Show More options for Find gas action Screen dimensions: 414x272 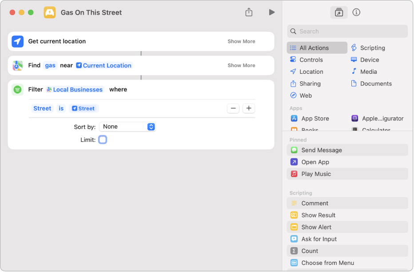pyautogui.click(x=241, y=65)
